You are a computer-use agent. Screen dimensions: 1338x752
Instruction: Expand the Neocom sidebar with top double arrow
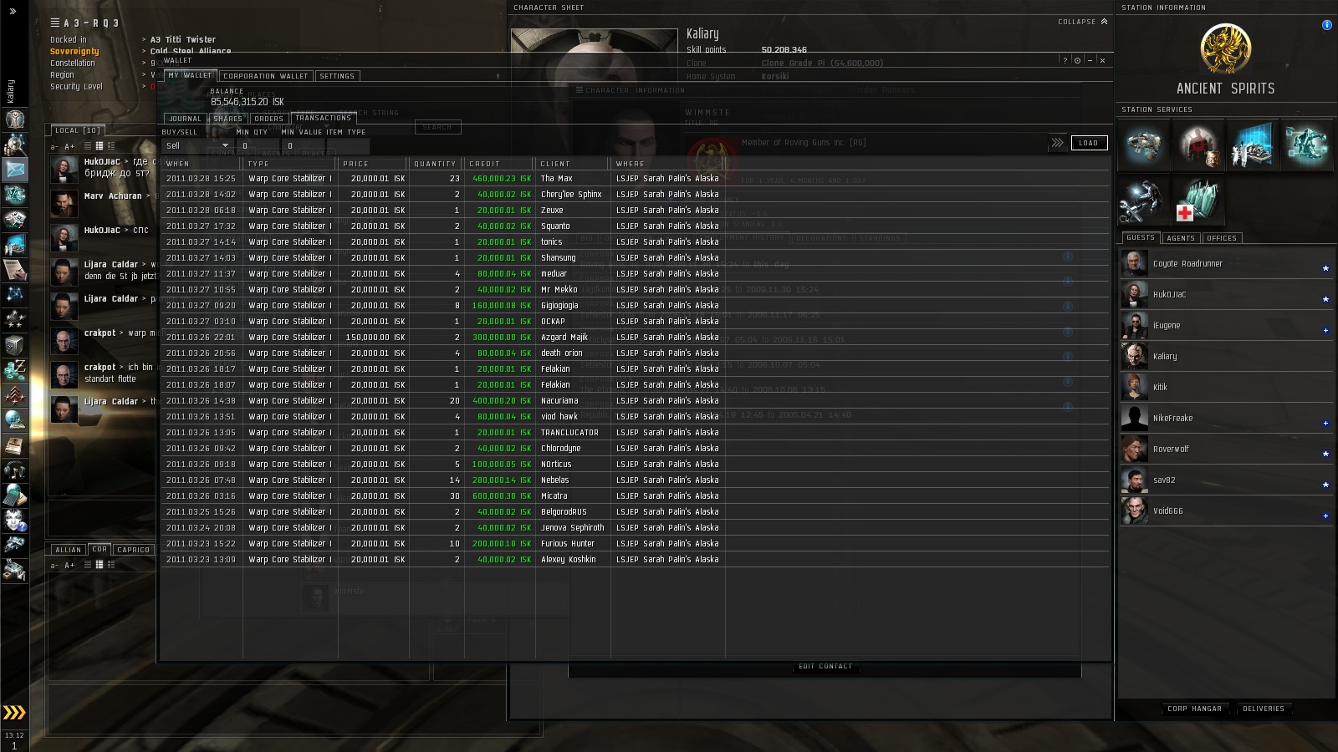pos(13,11)
